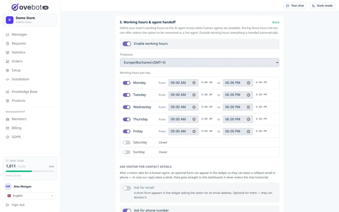Click clock icon in Wednesday to field
The image size is (339, 212).
(x=248, y=107)
